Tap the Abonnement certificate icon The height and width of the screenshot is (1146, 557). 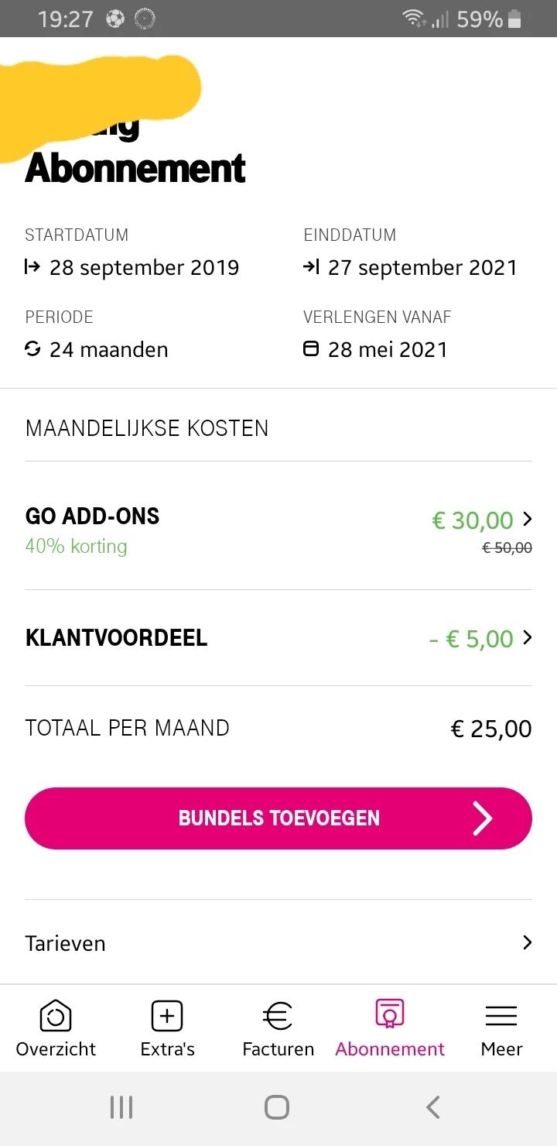click(x=389, y=1014)
